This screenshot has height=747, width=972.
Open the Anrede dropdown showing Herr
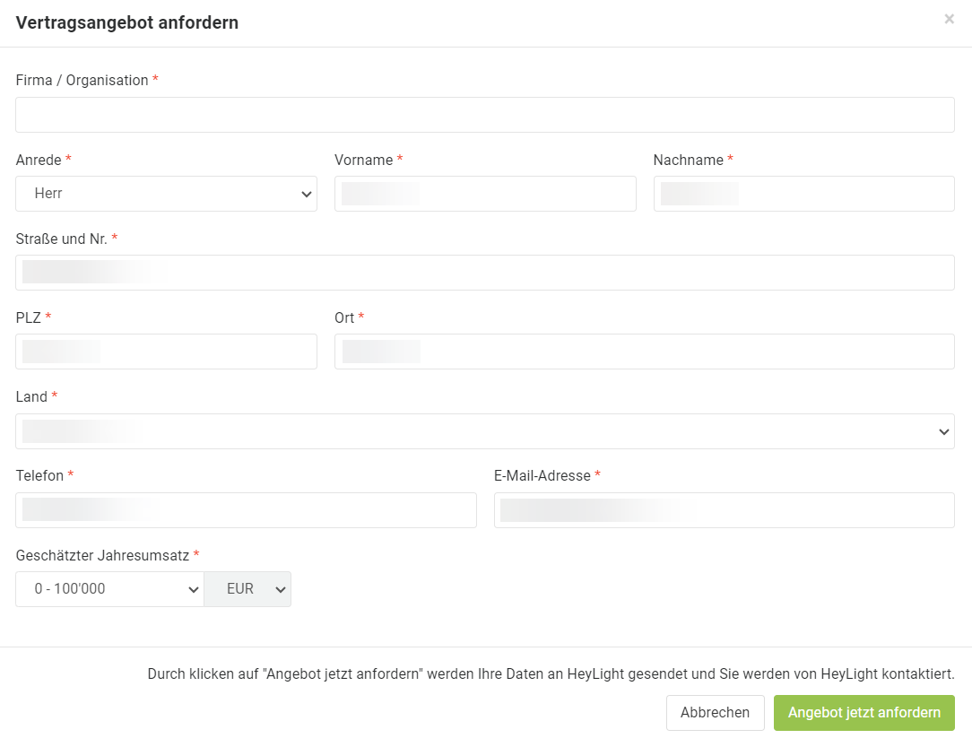[166, 194]
